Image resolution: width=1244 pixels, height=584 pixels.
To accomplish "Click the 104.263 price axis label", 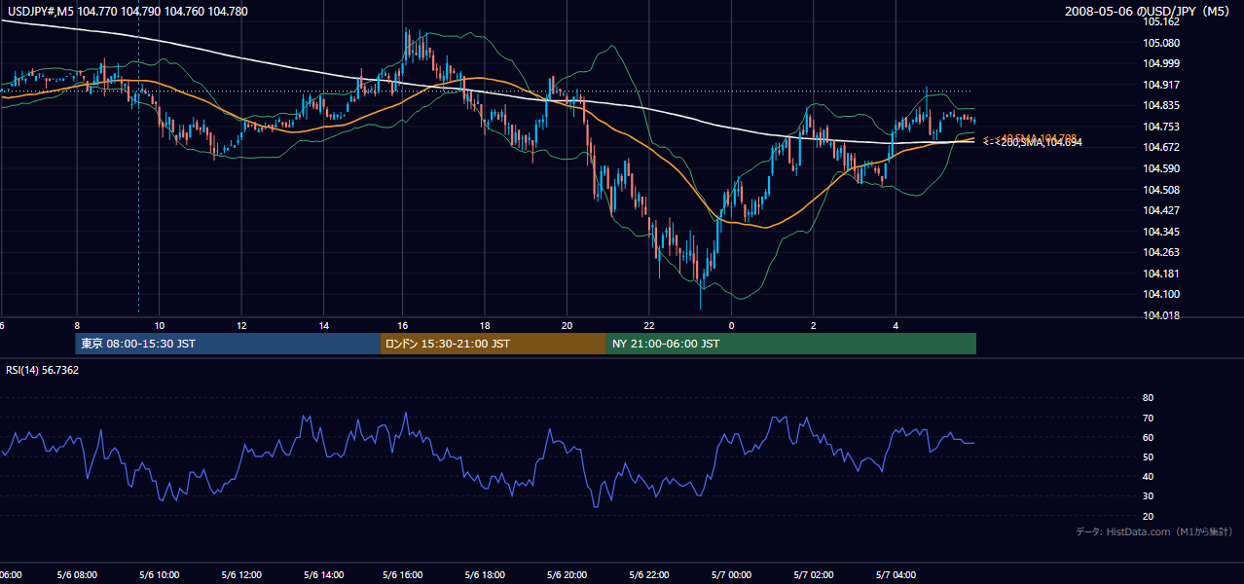I will [1160, 252].
